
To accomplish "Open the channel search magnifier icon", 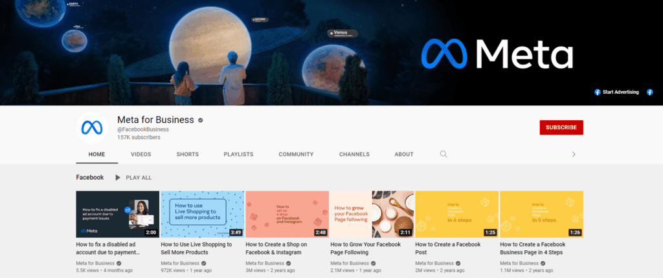I will tap(444, 155).
